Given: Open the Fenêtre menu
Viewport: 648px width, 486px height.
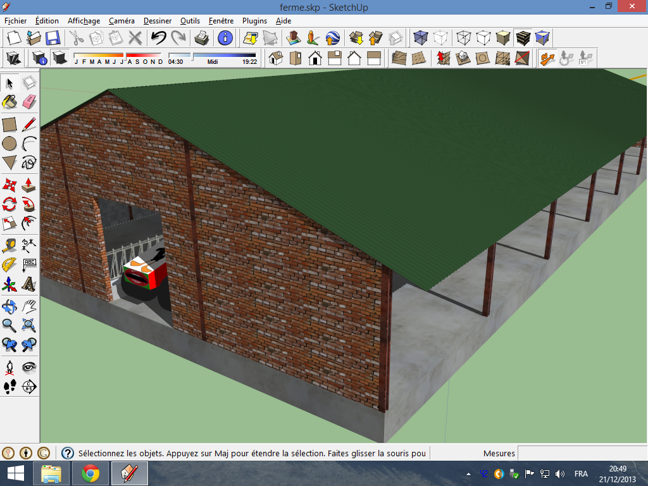Looking at the screenshot, I should click(x=221, y=21).
